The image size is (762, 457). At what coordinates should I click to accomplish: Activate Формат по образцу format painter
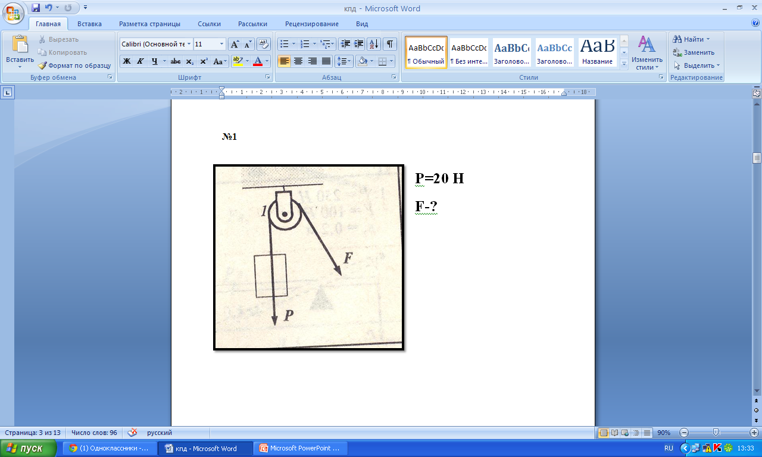point(74,65)
